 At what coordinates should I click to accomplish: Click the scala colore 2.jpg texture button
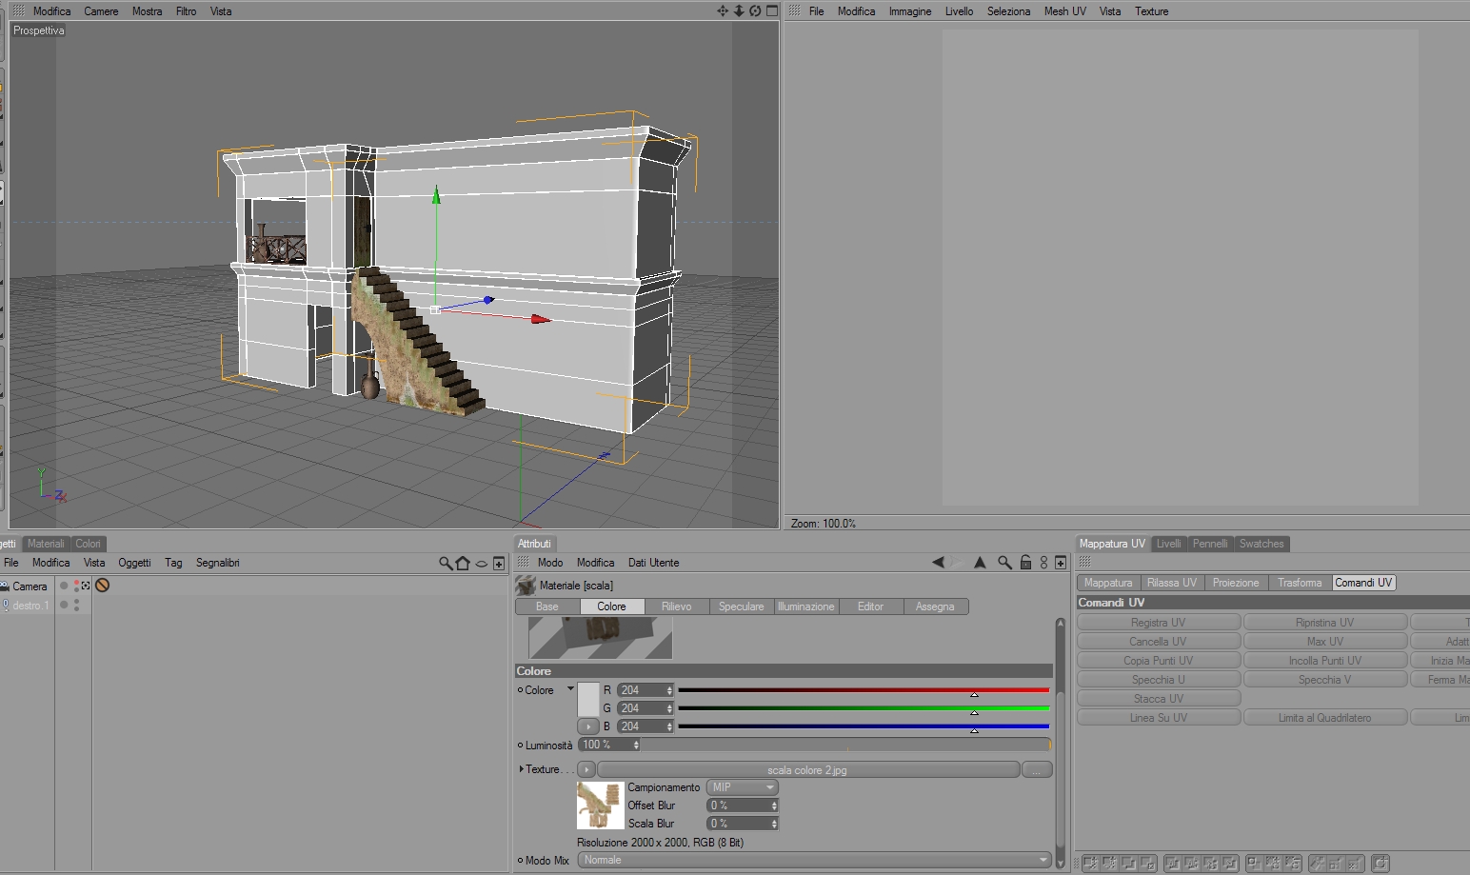pos(807,769)
